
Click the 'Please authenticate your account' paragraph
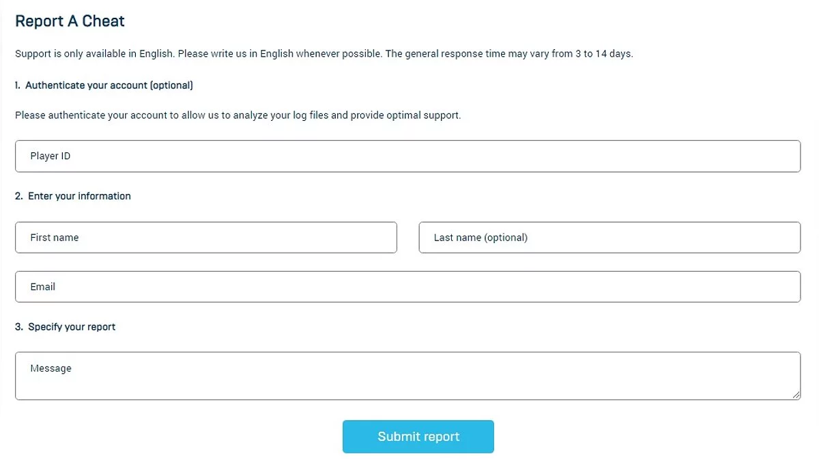(238, 115)
